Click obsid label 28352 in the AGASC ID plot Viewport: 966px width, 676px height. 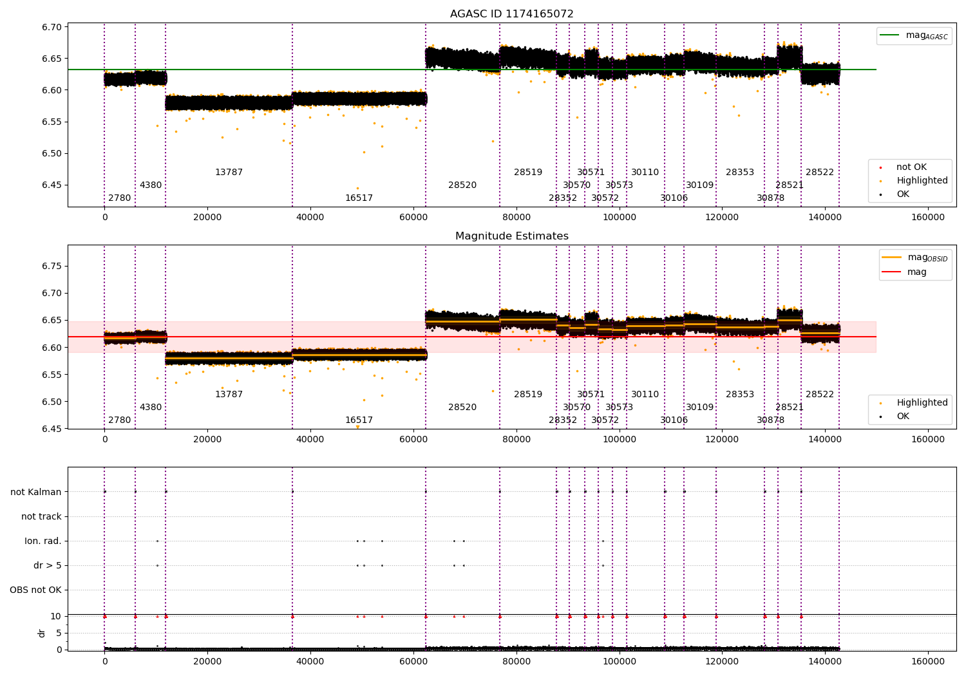[563, 198]
